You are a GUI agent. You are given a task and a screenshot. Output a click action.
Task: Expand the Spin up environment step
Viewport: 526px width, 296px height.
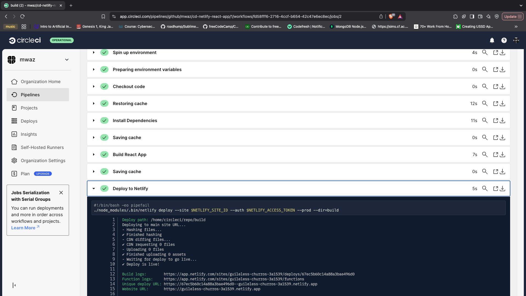(x=94, y=52)
